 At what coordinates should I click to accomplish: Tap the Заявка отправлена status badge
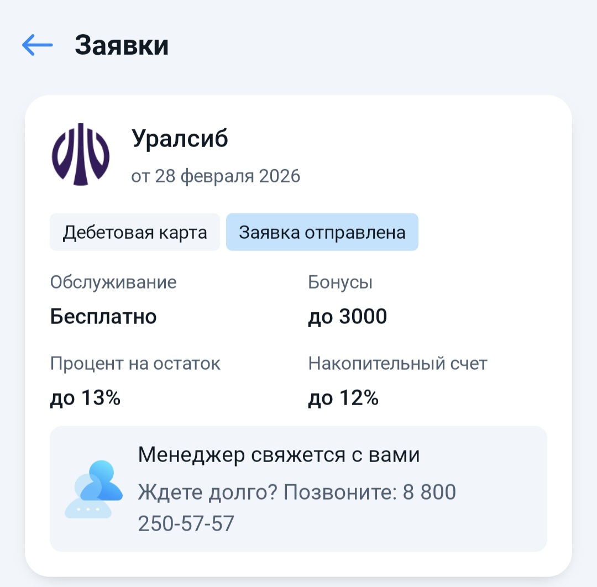(322, 232)
